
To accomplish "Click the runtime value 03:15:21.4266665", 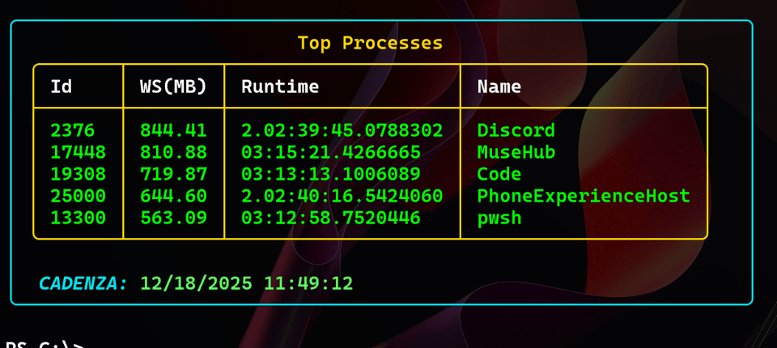I will (330, 152).
